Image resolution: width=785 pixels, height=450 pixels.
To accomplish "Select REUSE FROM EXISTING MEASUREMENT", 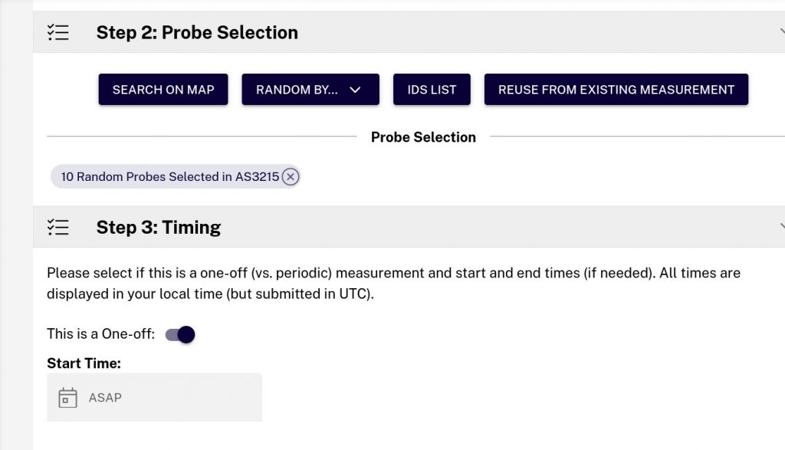I will click(x=616, y=89).
